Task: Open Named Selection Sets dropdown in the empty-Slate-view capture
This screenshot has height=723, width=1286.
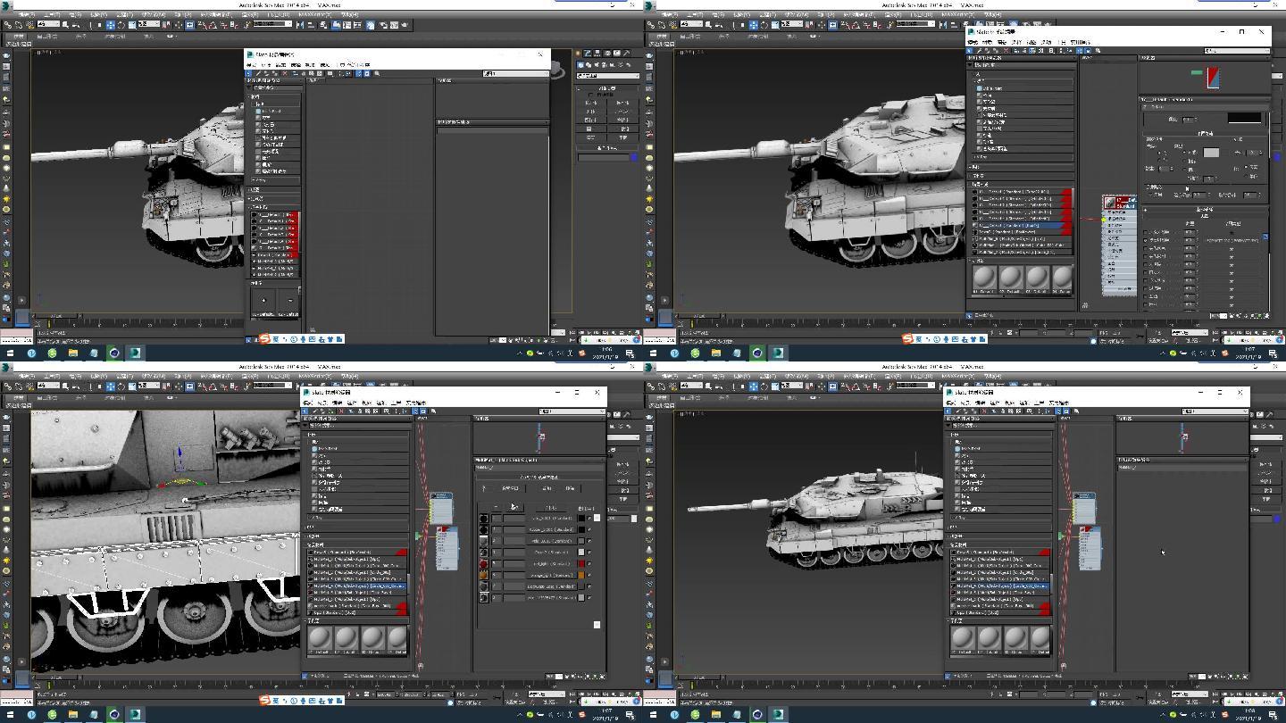Action: [272, 24]
